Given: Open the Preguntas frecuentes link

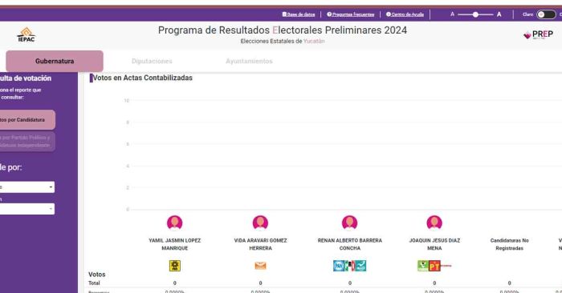Looking at the screenshot, I should point(351,14).
